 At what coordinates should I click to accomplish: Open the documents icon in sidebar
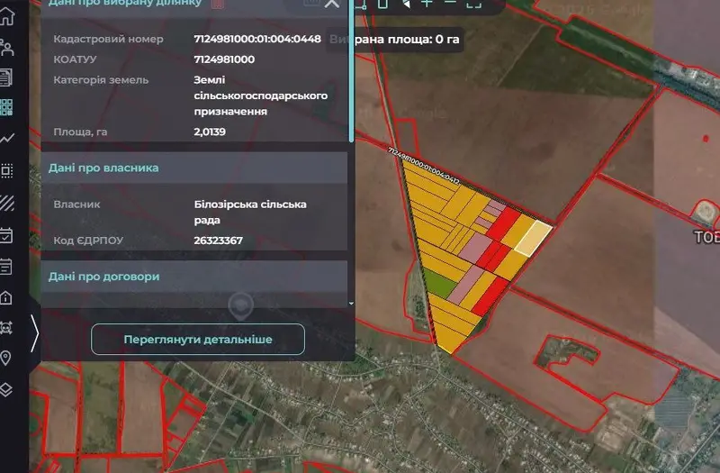point(6,77)
